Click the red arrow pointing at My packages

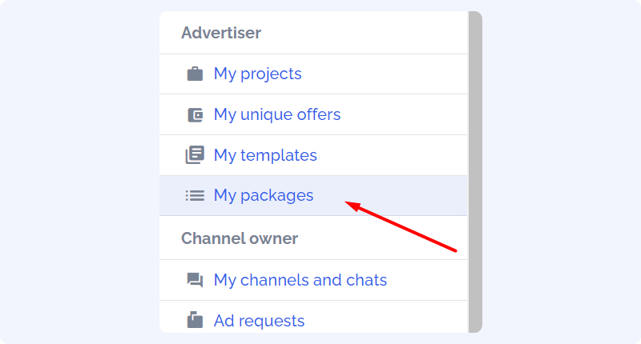(x=401, y=226)
